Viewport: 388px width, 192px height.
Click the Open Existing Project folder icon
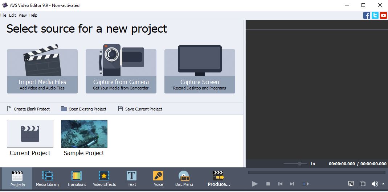tap(64, 109)
